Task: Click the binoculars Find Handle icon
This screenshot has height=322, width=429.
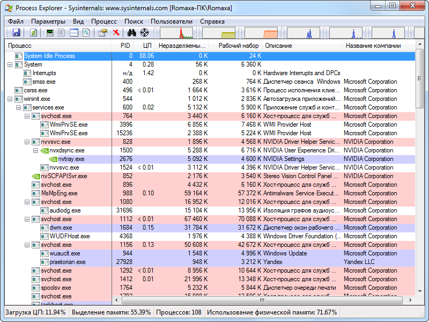Action: 132,33
